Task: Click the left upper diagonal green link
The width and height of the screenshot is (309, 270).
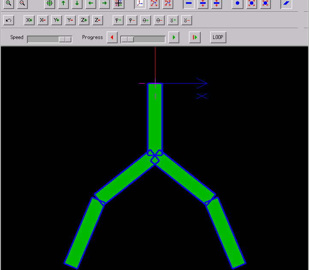Action: 126,177
